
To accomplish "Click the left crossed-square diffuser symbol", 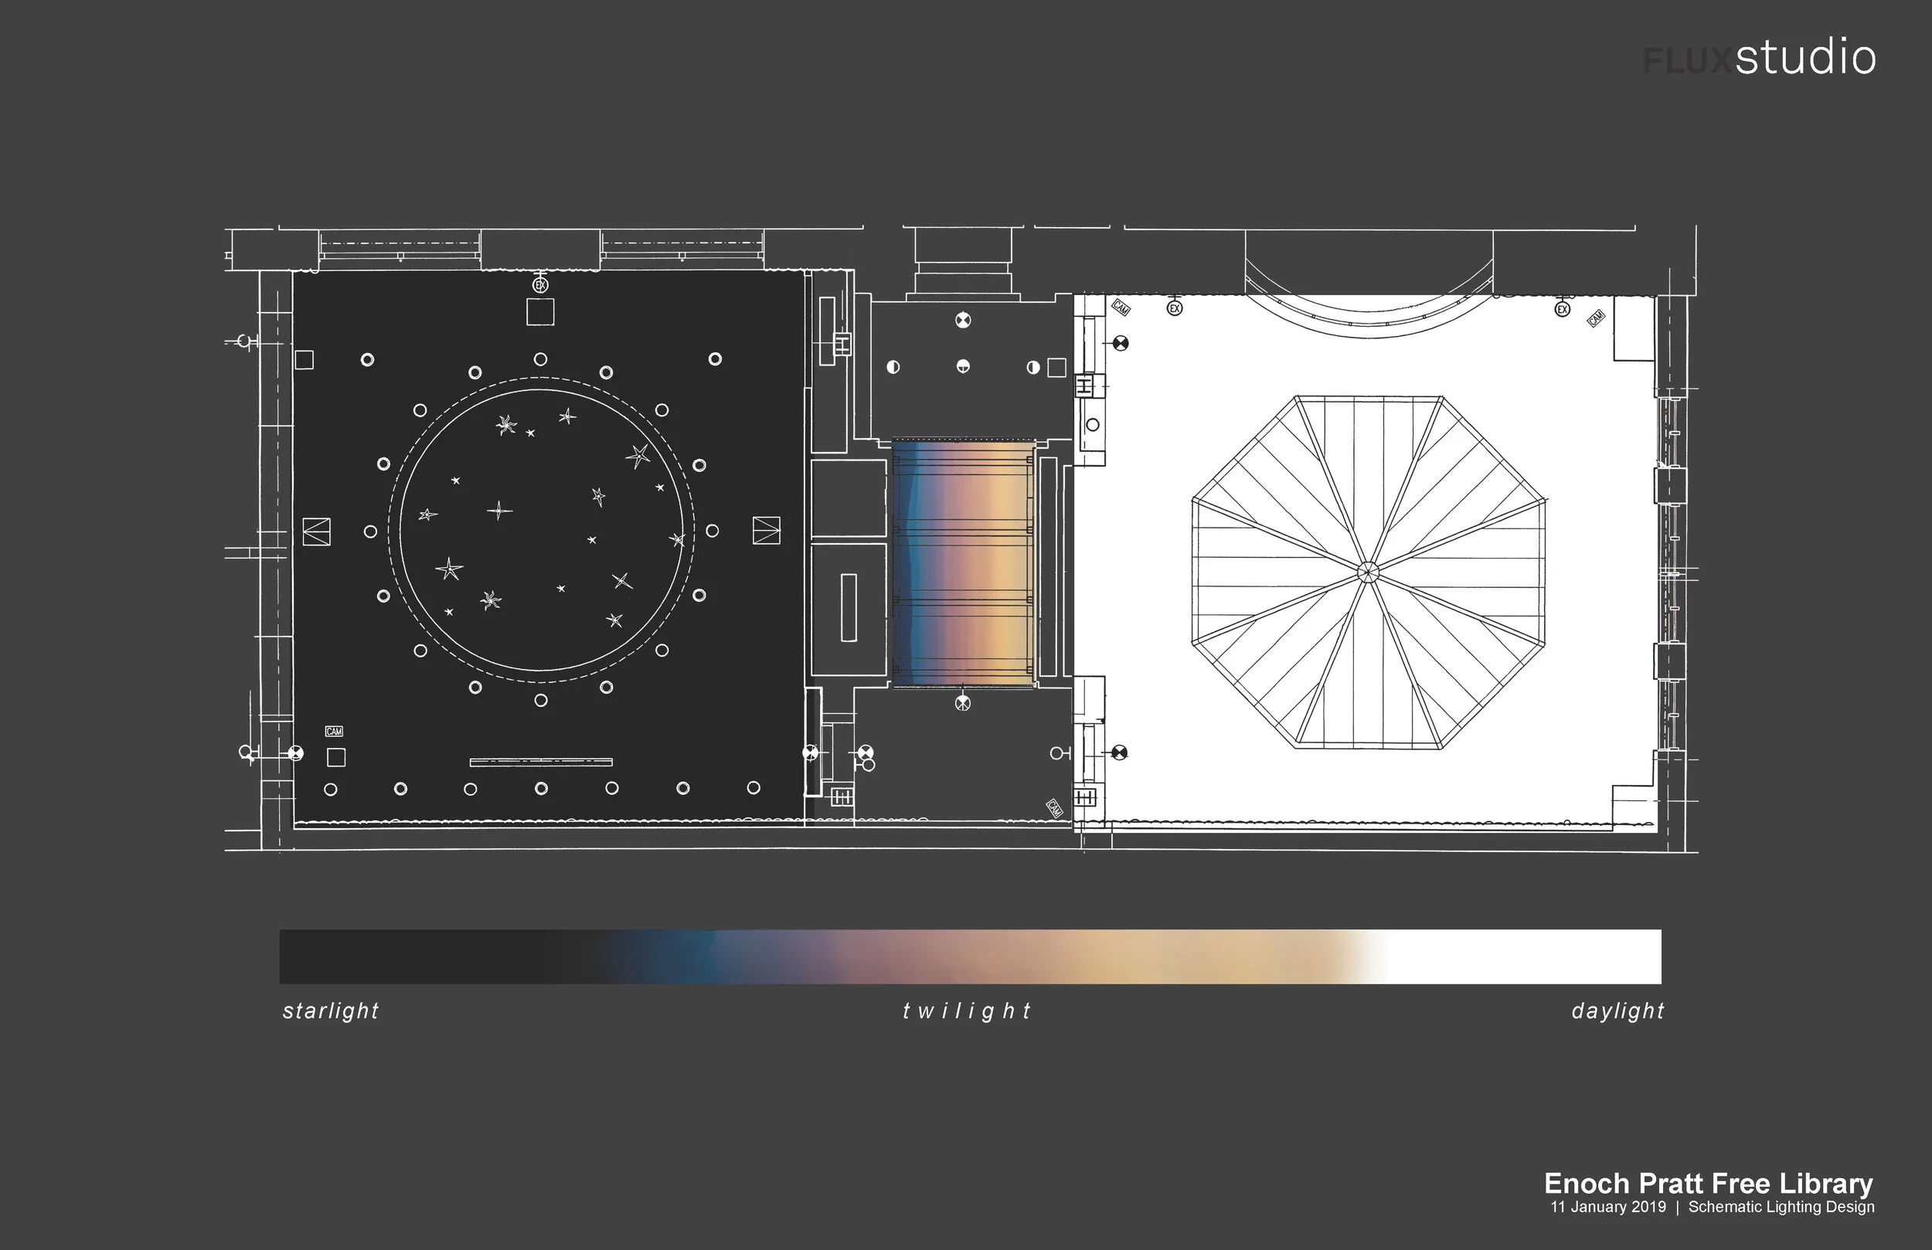I will click(x=317, y=532).
